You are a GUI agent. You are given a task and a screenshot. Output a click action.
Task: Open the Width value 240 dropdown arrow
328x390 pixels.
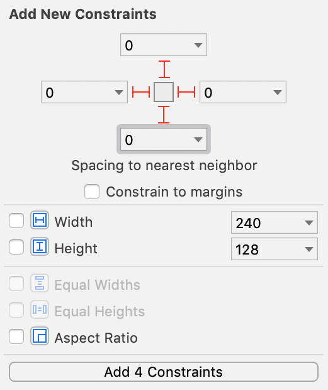[309, 222]
